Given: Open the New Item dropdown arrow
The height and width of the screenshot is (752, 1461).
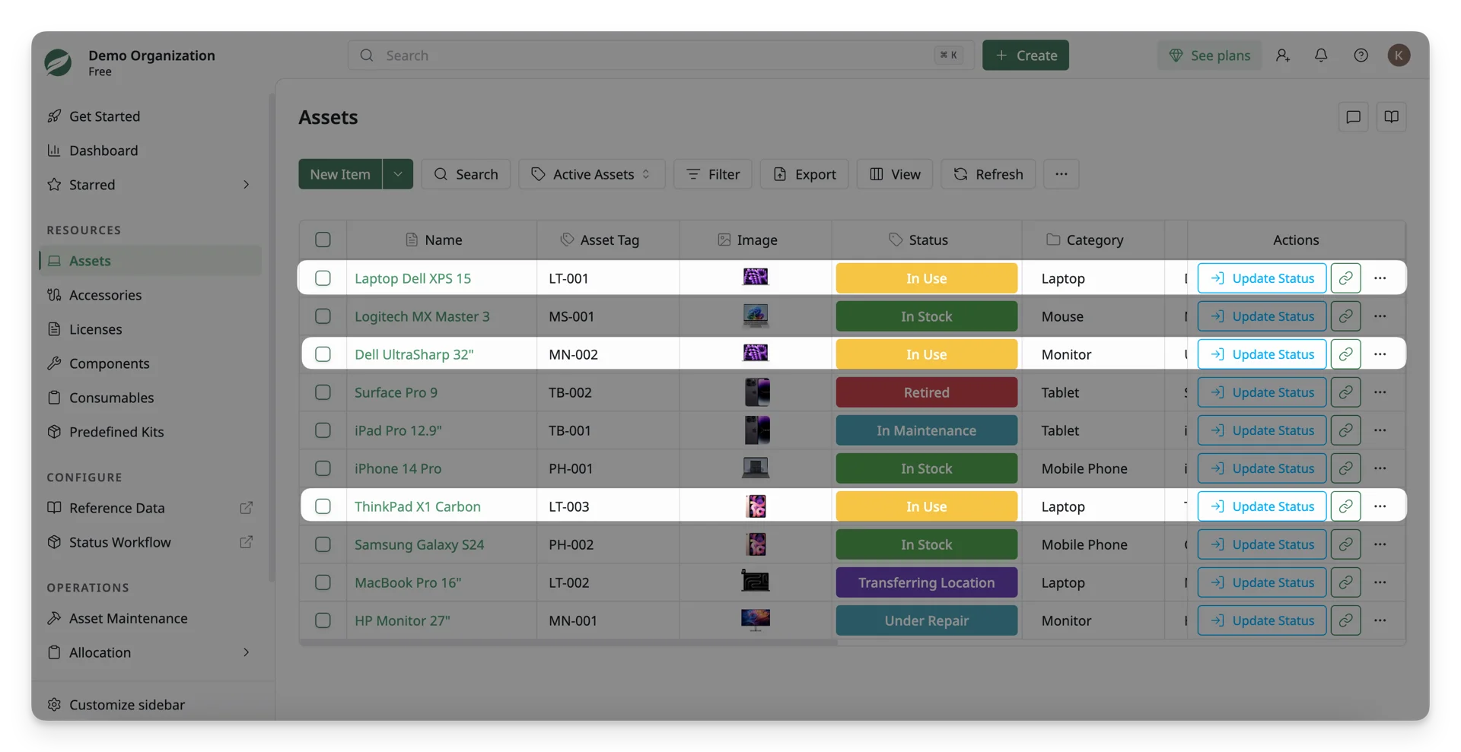Looking at the screenshot, I should click(x=397, y=174).
